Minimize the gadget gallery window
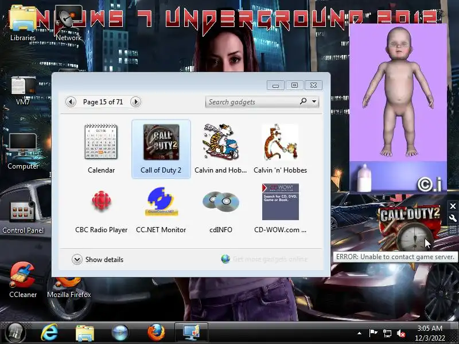Viewport: 459px width, 344px height. click(275, 85)
